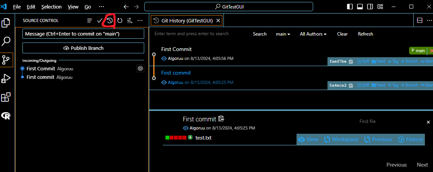Open the All Authors dropdown

pyautogui.click(x=313, y=34)
